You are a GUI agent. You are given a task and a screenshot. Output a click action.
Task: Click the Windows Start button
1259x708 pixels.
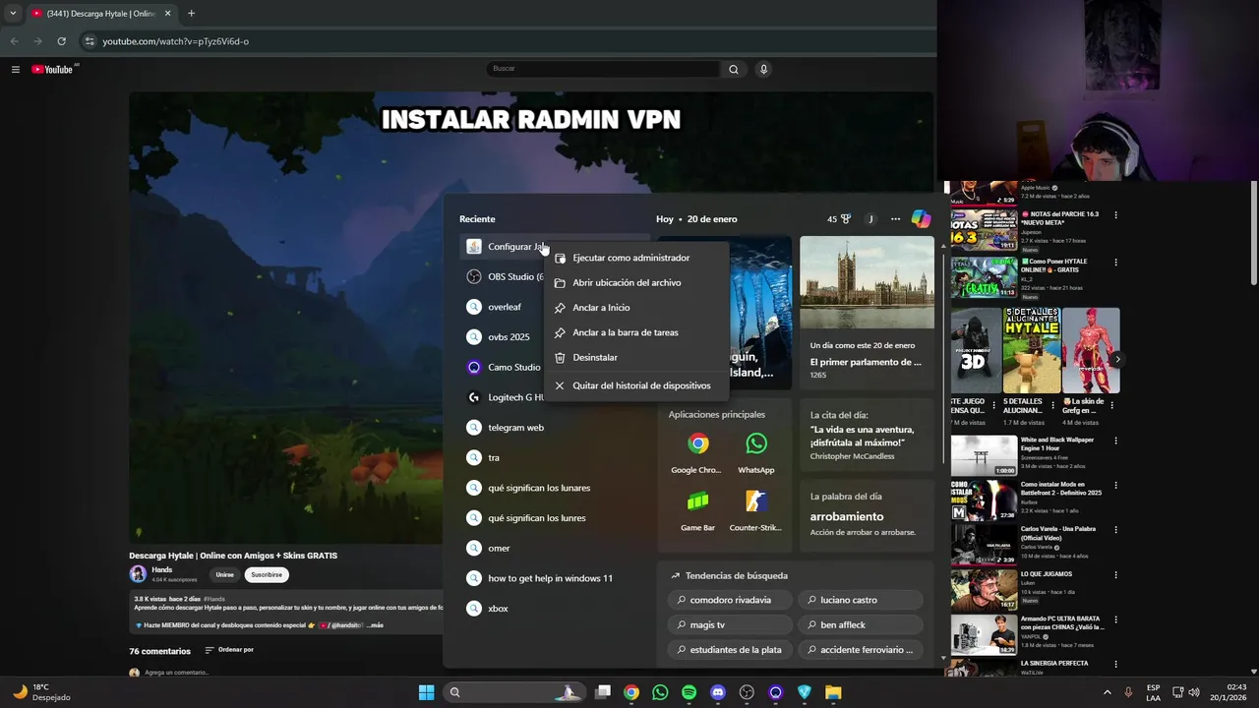pyautogui.click(x=426, y=692)
